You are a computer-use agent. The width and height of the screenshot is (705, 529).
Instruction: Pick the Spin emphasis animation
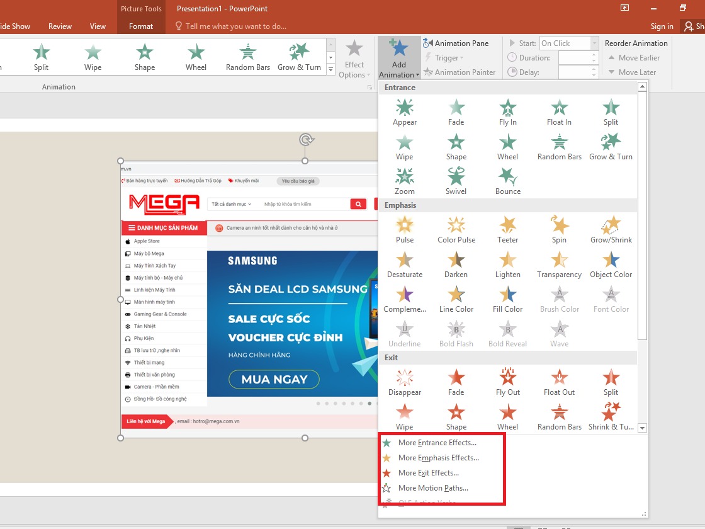559,230
